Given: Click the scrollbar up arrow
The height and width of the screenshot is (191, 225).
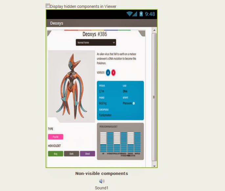Looking at the screenshot, I should pyautogui.click(x=154, y=30).
